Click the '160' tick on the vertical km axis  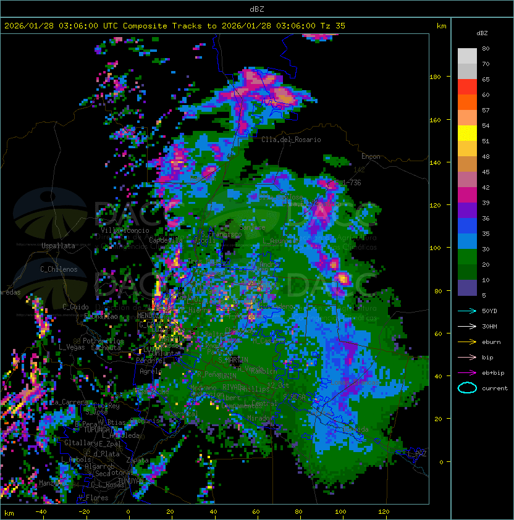[435, 120]
